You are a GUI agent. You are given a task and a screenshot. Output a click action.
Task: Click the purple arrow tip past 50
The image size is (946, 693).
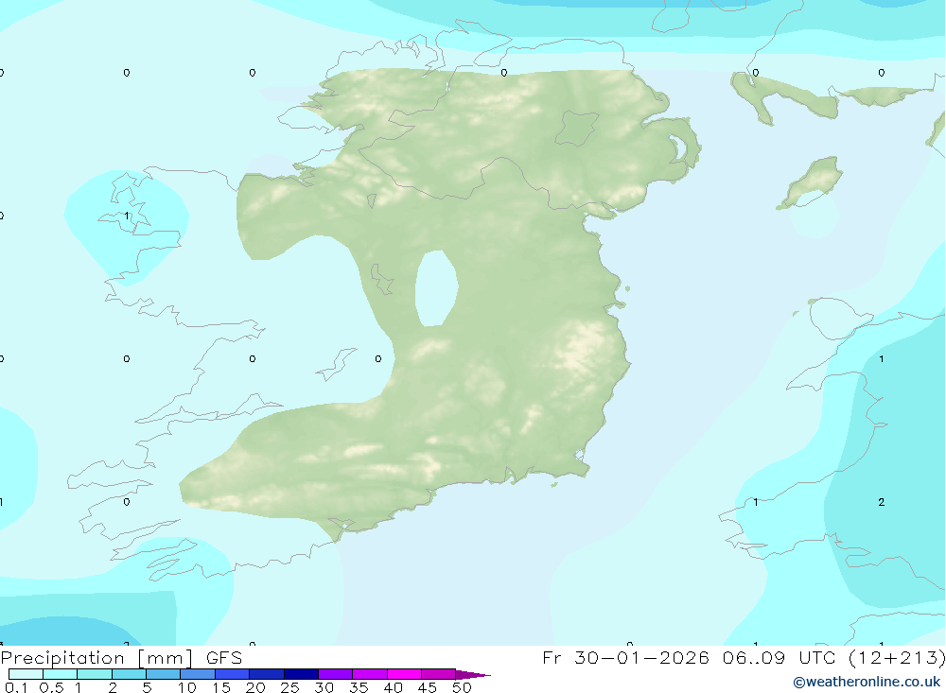[473, 675]
